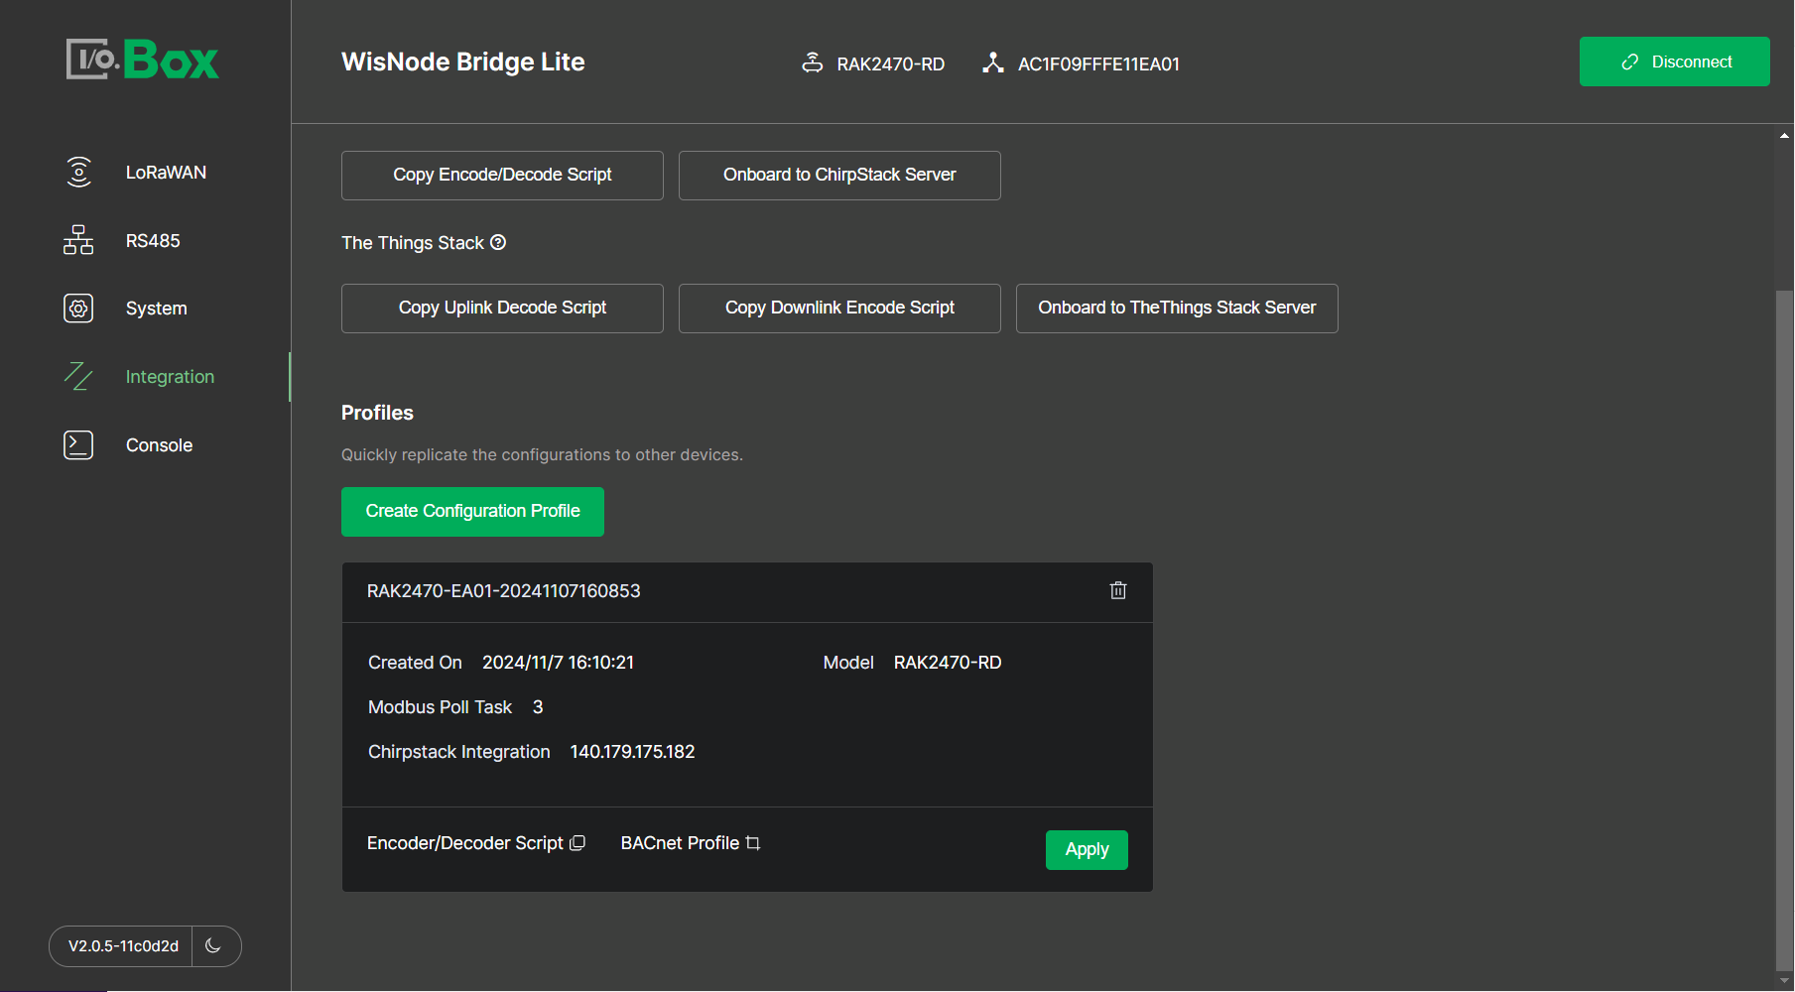Click Onboard to ChirpStack Server
The height and width of the screenshot is (992, 1795).
pyautogui.click(x=839, y=176)
